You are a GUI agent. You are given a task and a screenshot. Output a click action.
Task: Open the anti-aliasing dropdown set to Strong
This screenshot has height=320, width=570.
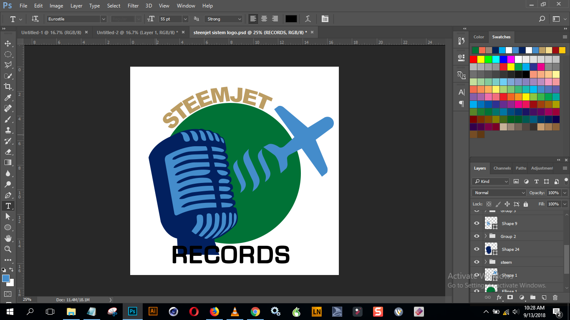click(223, 19)
